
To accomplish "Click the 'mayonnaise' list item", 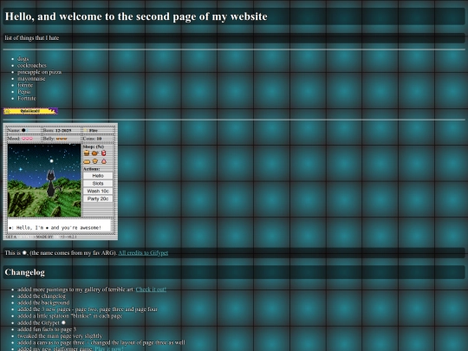I will pos(31,79).
